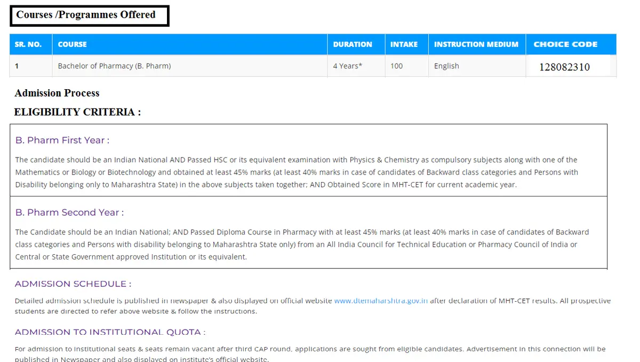Click the 'Courses /Programmes Offered' heading
The width and height of the screenshot is (640, 362).
tap(86, 15)
